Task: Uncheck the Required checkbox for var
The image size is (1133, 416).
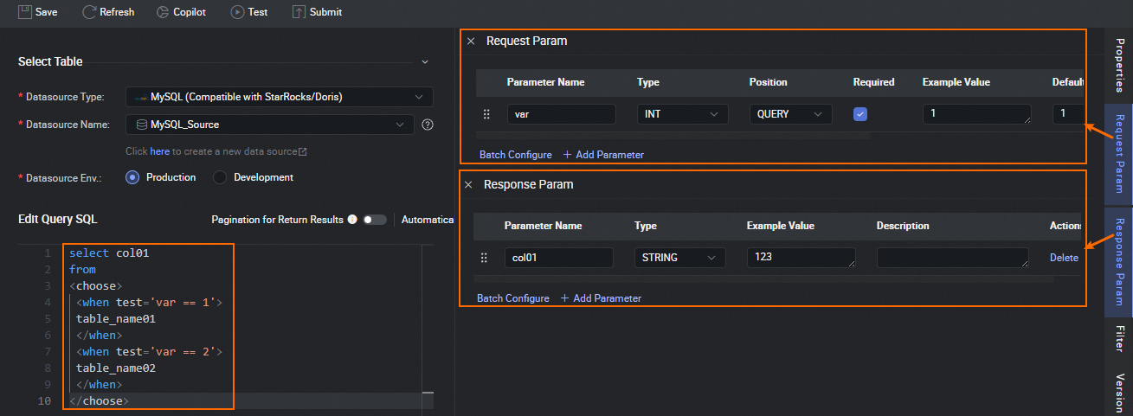Action: (860, 114)
